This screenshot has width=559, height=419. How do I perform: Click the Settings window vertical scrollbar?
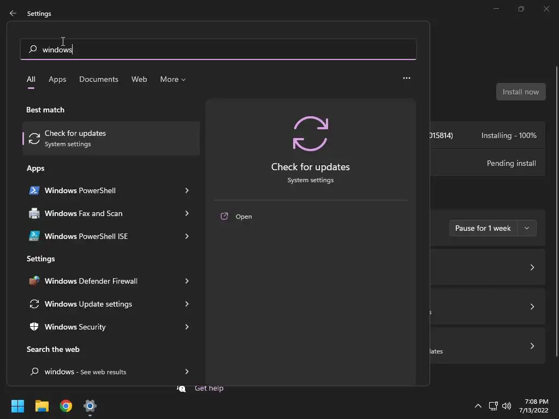556,211
